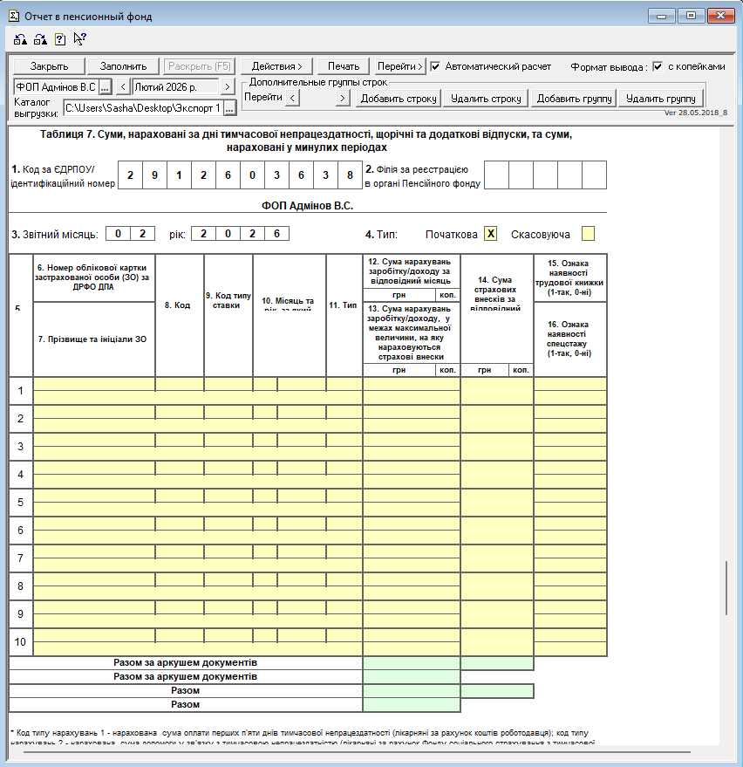This screenshot has width=743, height=767.
Task: Open the Действия dropdown menu
Action: coord(276,66)
